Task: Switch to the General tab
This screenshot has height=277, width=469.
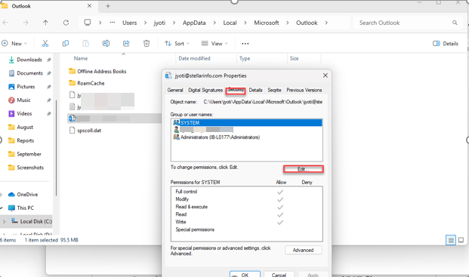Action: [x=175, y=90]
